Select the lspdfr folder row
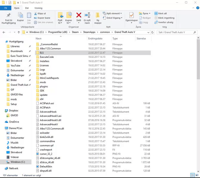 pyautogui.click(x=93, y=74)
